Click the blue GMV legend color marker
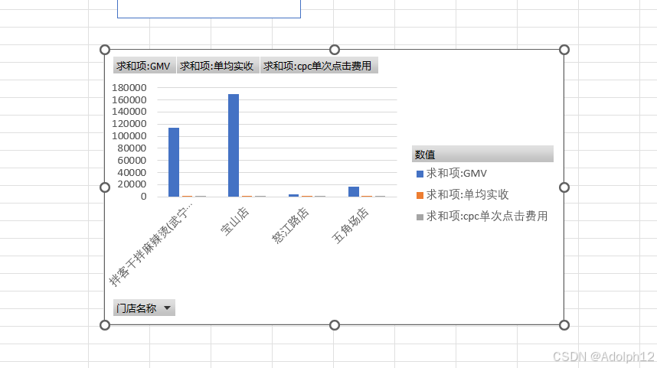Viewport: 657px width, 368px height. (420, 174)
